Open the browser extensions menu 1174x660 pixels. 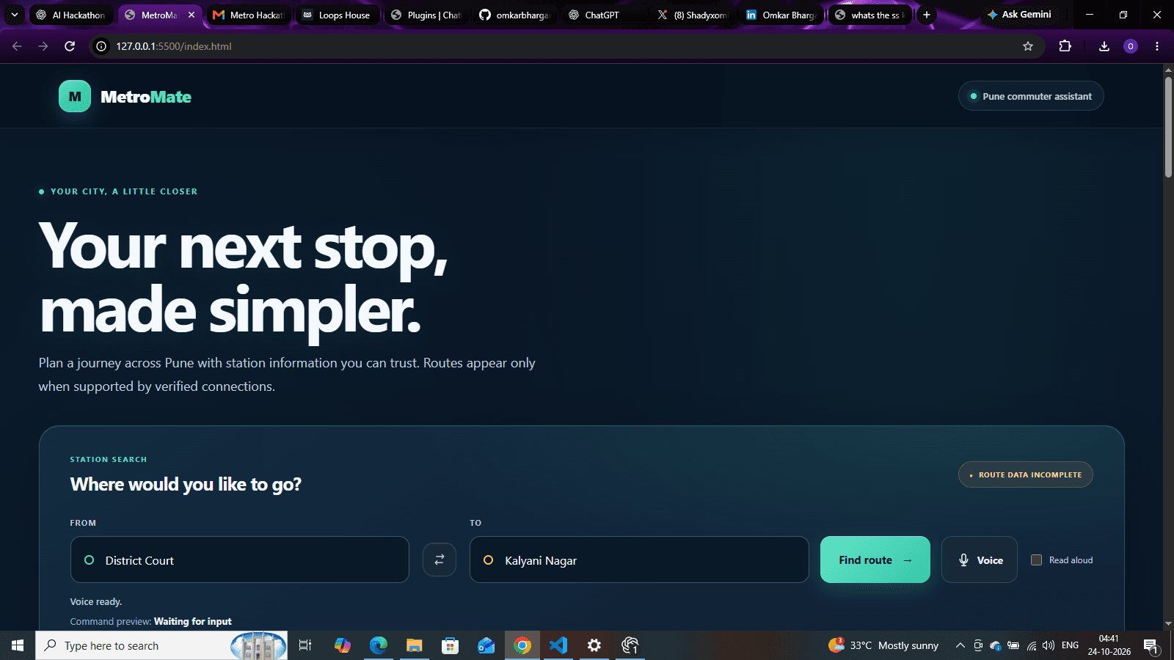pos(1065,46)
